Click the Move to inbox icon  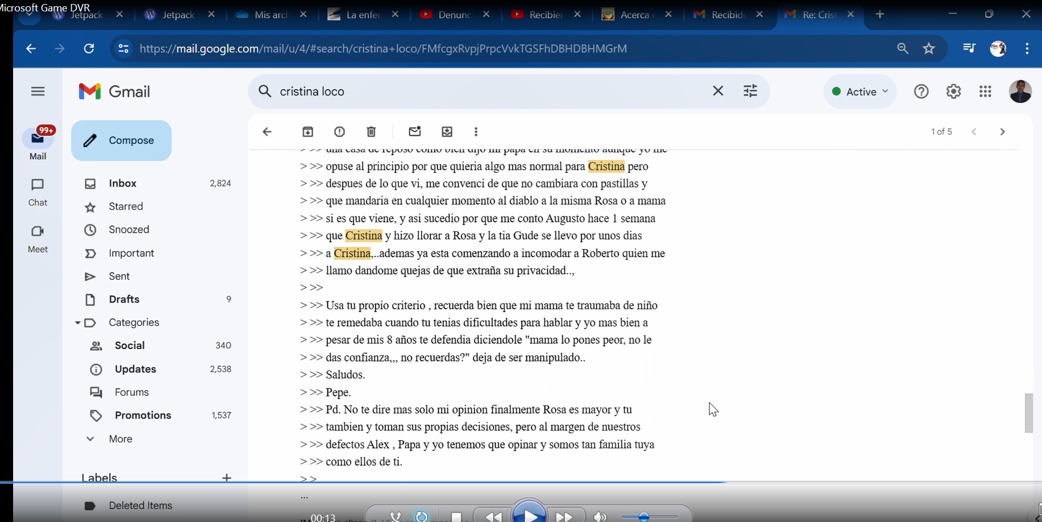[x=447, y=132]
